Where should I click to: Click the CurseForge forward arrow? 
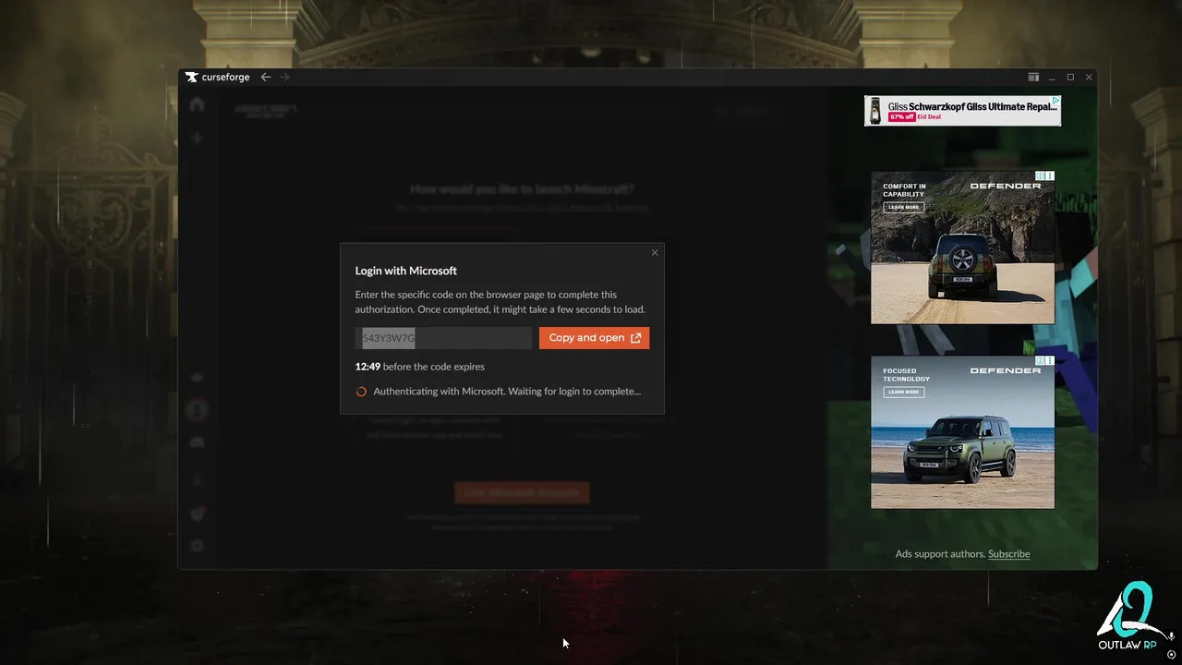pos(284,78)
